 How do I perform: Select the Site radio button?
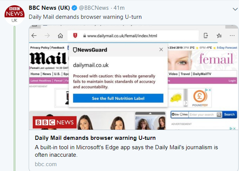click(173, 114)
